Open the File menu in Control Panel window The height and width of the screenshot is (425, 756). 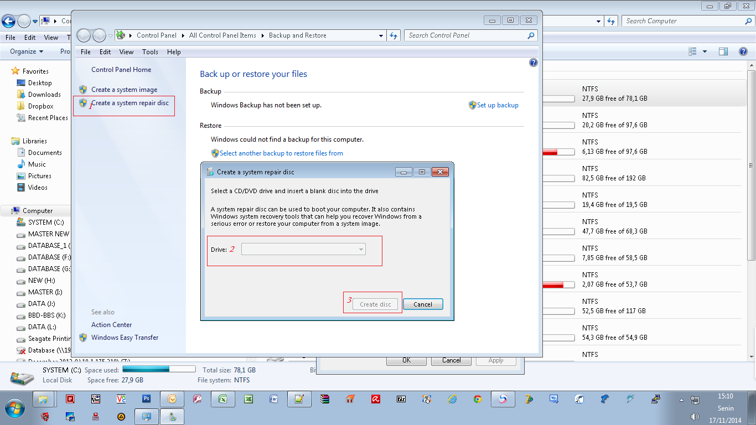pyautogui.click(x=86, y=52)
